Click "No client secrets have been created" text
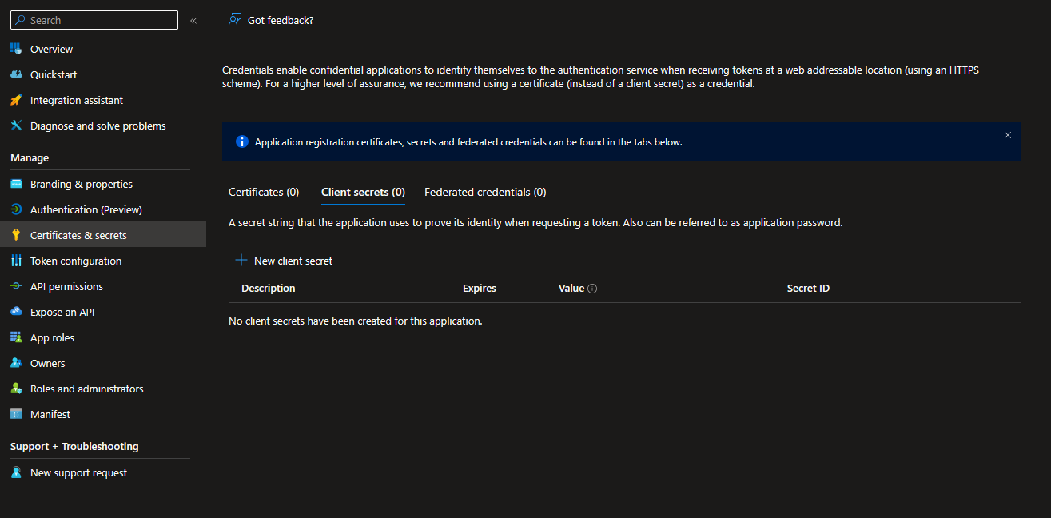The width and height of the screenshot is (1051, 518). point(356,321)
